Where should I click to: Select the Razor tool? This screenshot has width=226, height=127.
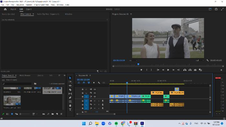(x=70, y=90)
